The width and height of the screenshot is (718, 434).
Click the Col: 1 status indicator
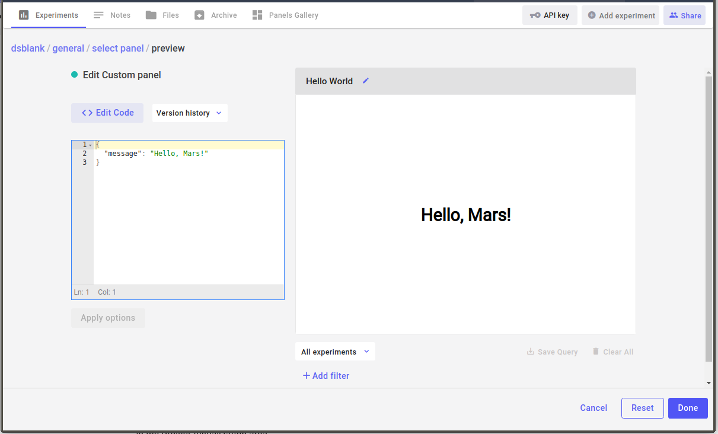(x=107, y=292)
